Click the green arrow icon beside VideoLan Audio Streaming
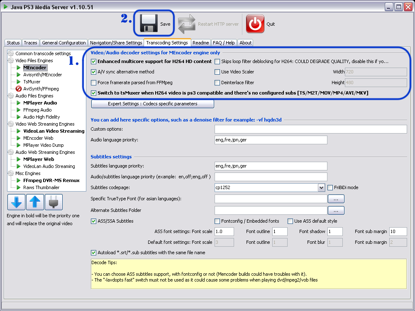This screenshot has height=311, width=415. pos(19,166)
